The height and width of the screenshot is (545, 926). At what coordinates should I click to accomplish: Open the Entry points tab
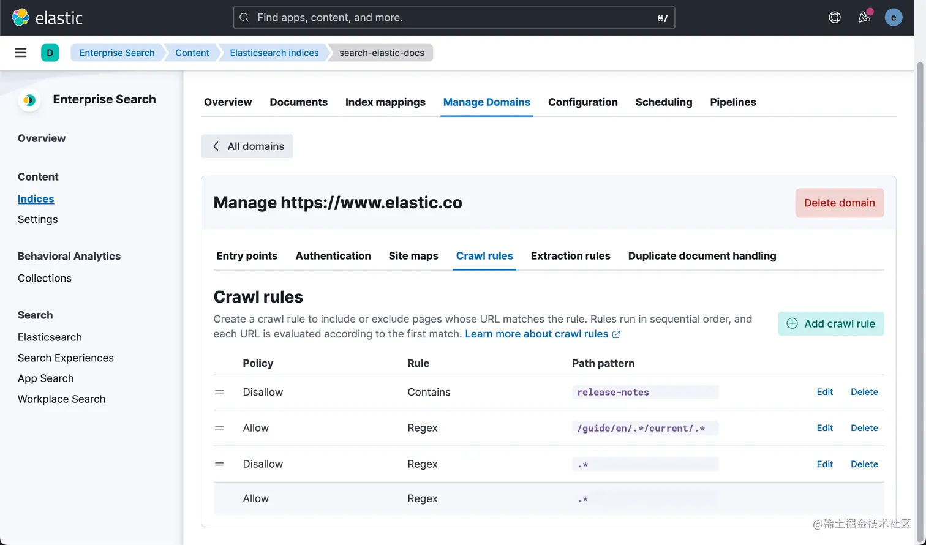click(x=247, y=256)
